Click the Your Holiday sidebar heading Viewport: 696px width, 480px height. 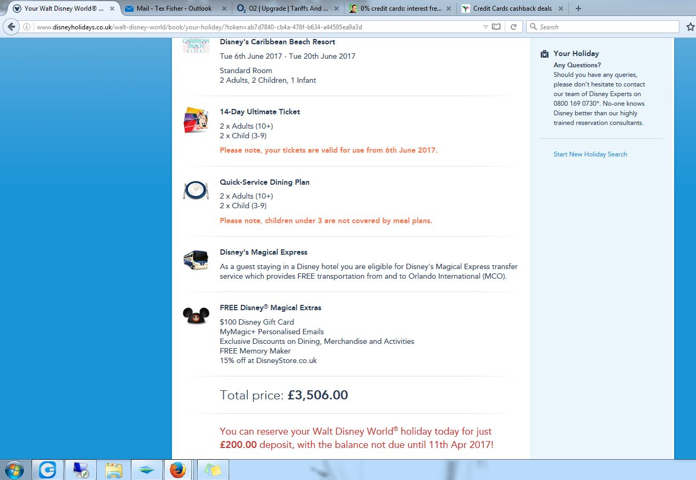click(576, 53)
